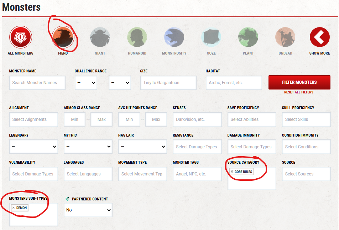Click the Monster Name search field

[x=37, y=83]
